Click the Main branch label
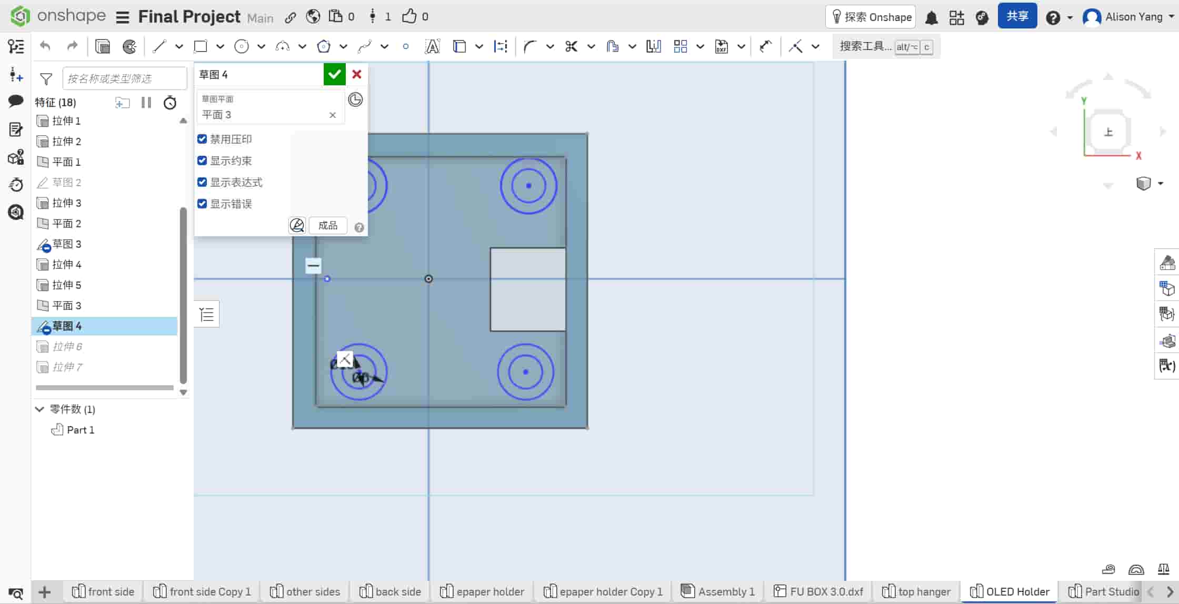Viewport: 1179px width, 604px height. click(260, 18)
